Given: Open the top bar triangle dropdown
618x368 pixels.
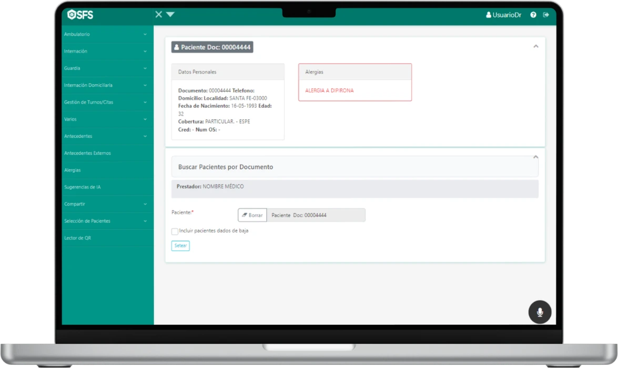Looking at the screenshot, I should tap(170, 15).
